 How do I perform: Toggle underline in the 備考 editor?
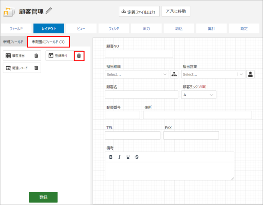pos(128,157)
